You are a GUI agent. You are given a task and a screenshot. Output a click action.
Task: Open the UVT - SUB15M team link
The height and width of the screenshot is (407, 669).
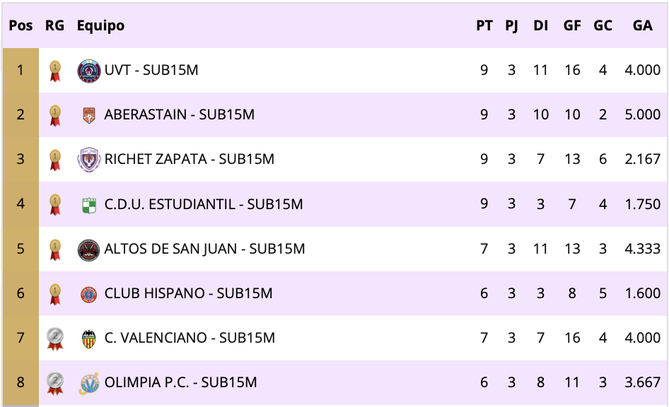[x=151, y=70]
